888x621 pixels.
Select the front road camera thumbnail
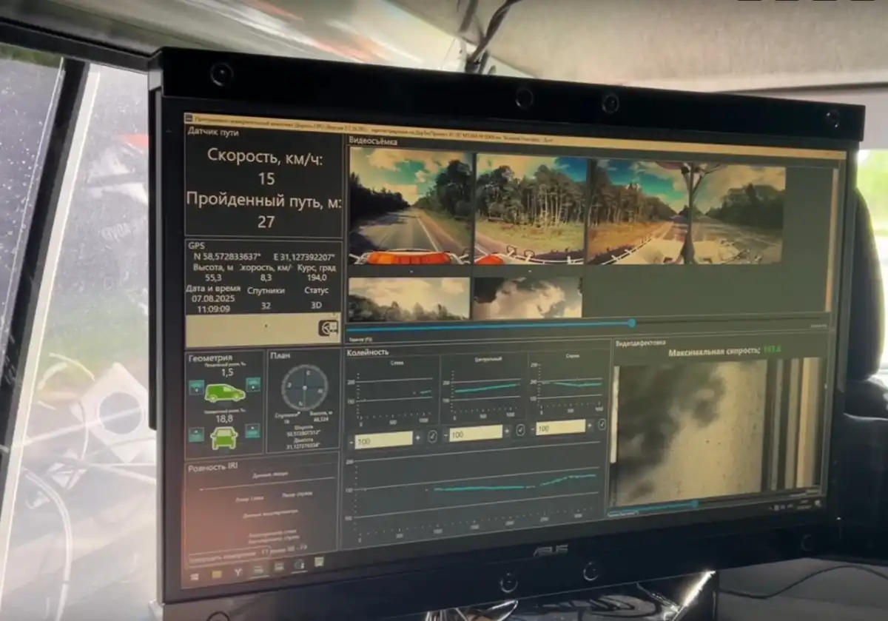click(x=409, y=206)
